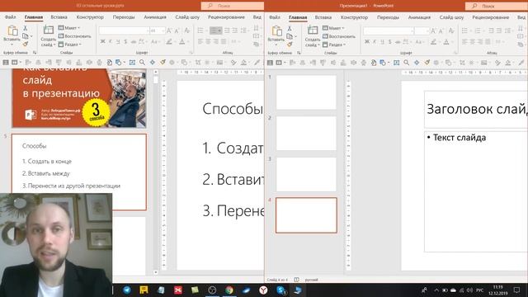The image size is (528, 297).
Task: Toggle strikethrough in left window ribbon
Action: click(x=134, y=42)
